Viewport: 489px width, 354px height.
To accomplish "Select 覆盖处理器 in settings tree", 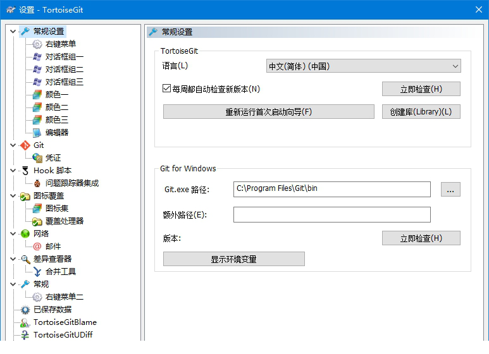I will 65,221.
